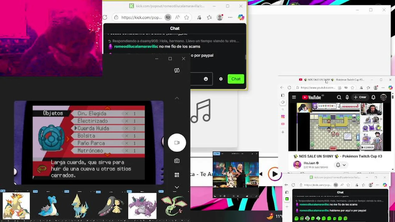395x222 pixels.
Task: Go to previous track in music player
Action: 261,174
